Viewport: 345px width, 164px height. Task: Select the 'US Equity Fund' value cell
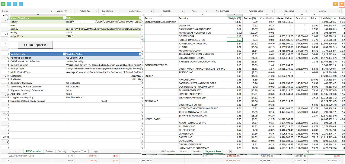click(x=103, y=58)
